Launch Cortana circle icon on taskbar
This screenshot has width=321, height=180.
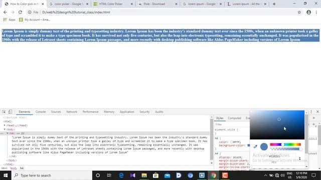click(98, 175)
